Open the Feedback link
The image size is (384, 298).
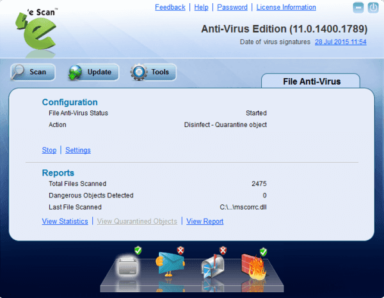coord(170,7)
